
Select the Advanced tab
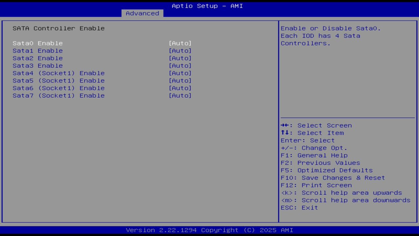coord(142,13)
